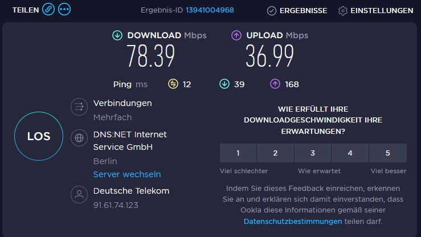
Task: Click the share link icon next to TEILEN
Action: [48, 9]
